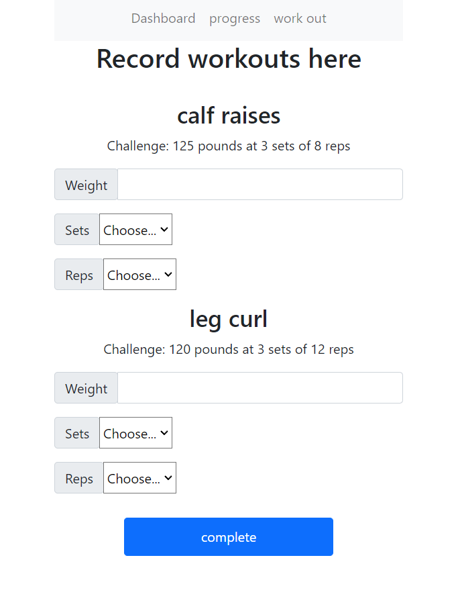Open the leg curl Reps dropdown

(x=139, y=478)
